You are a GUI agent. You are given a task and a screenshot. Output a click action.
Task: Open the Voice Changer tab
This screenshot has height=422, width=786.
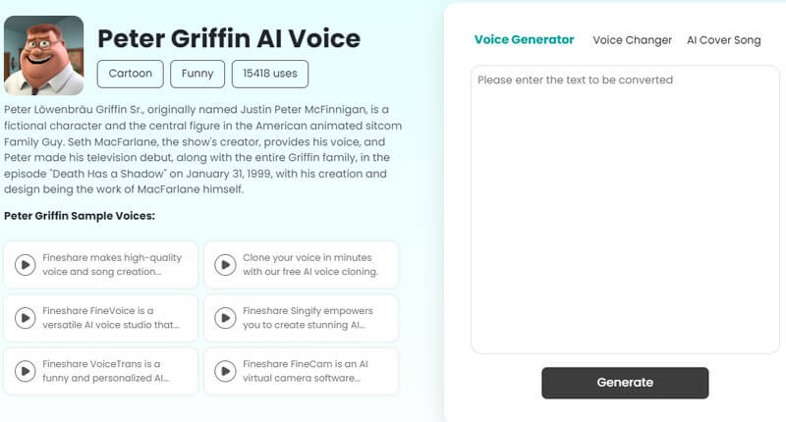[x=632, y=40]
